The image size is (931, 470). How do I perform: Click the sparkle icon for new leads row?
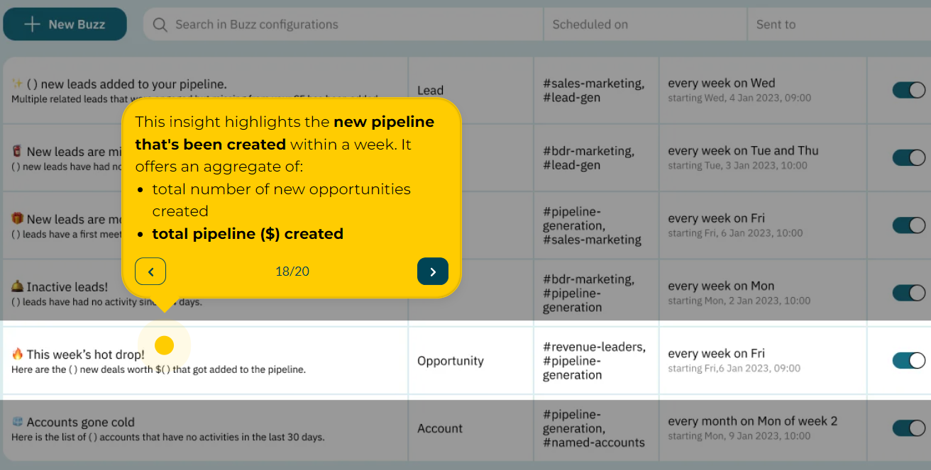[17, 84]
